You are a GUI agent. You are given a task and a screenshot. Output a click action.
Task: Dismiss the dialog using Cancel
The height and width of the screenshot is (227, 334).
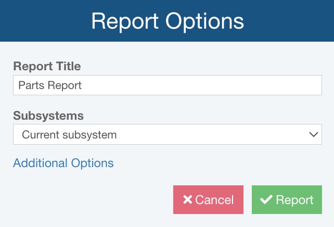click(x=208, y=200)
